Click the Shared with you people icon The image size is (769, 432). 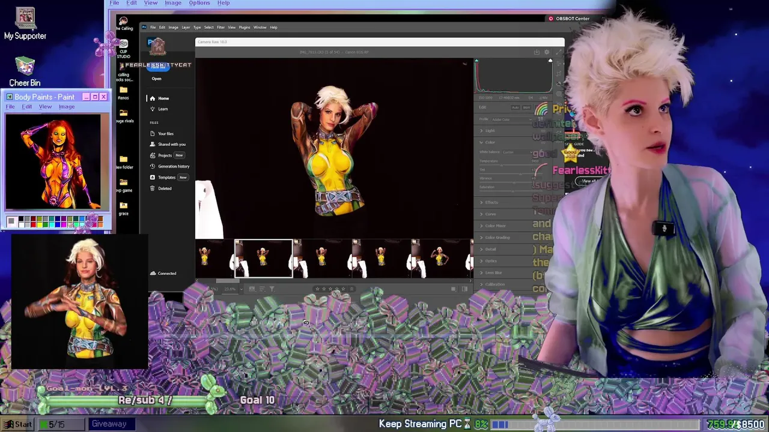(153, 145)
